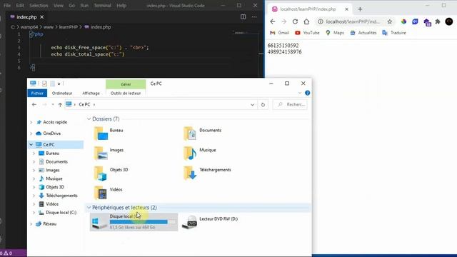Image resolution: width=457 pixels, height=257 pixels.
Task: Select Téléchargements in navigation tree
Action: pos(61,196)
